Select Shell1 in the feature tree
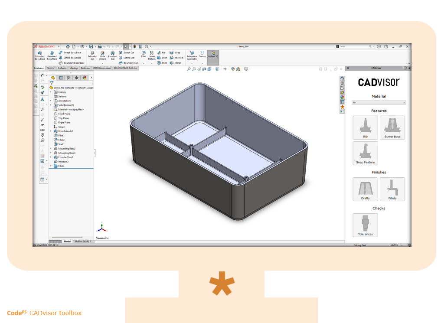The width and height of the screenshot is (441, 323). tap(59, 144)
